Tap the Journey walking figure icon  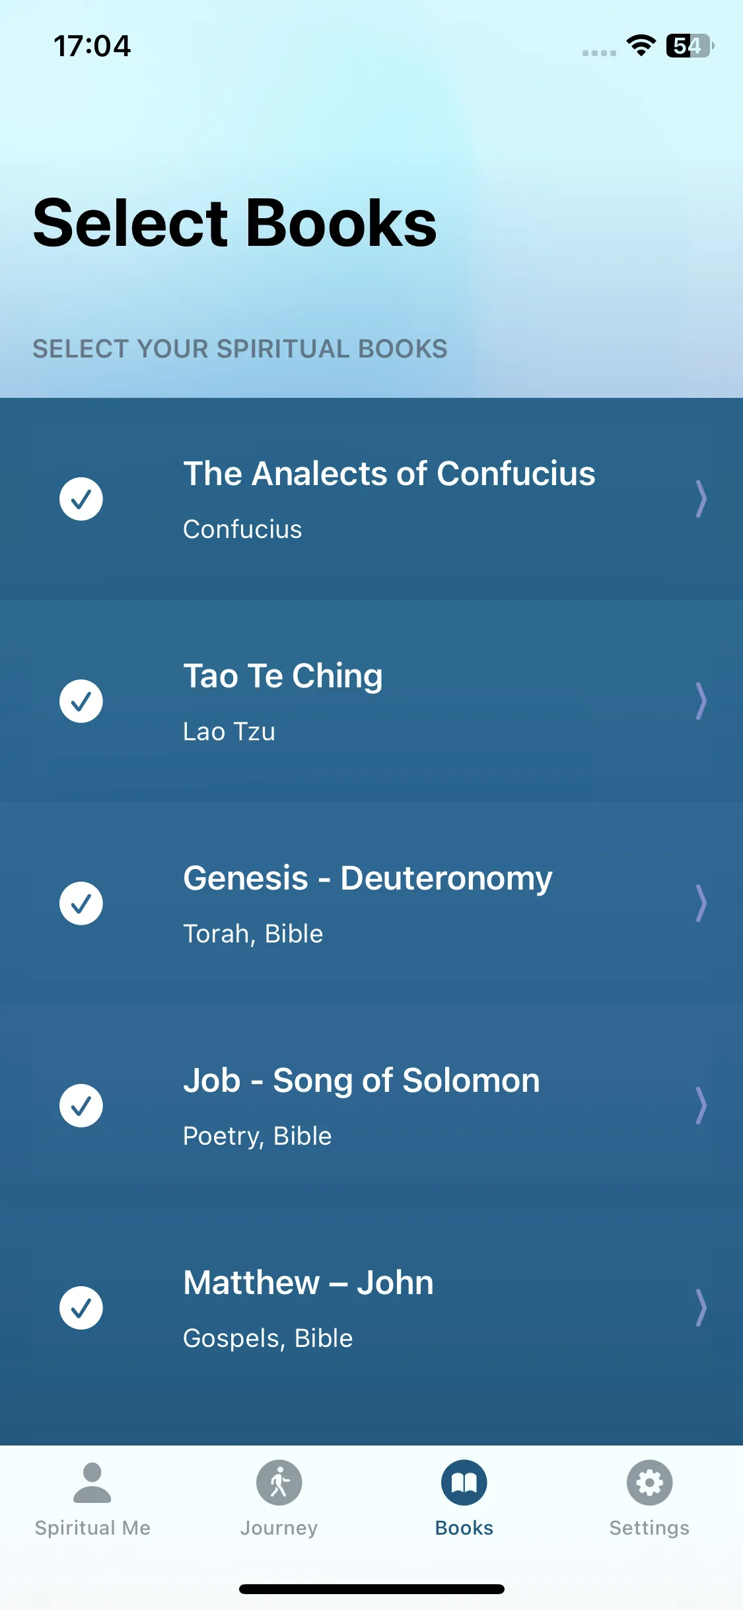coord(279,1482)
